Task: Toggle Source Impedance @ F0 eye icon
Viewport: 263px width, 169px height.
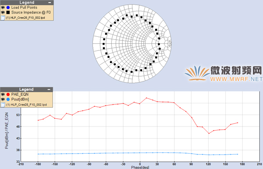Action: pos(3,12)
